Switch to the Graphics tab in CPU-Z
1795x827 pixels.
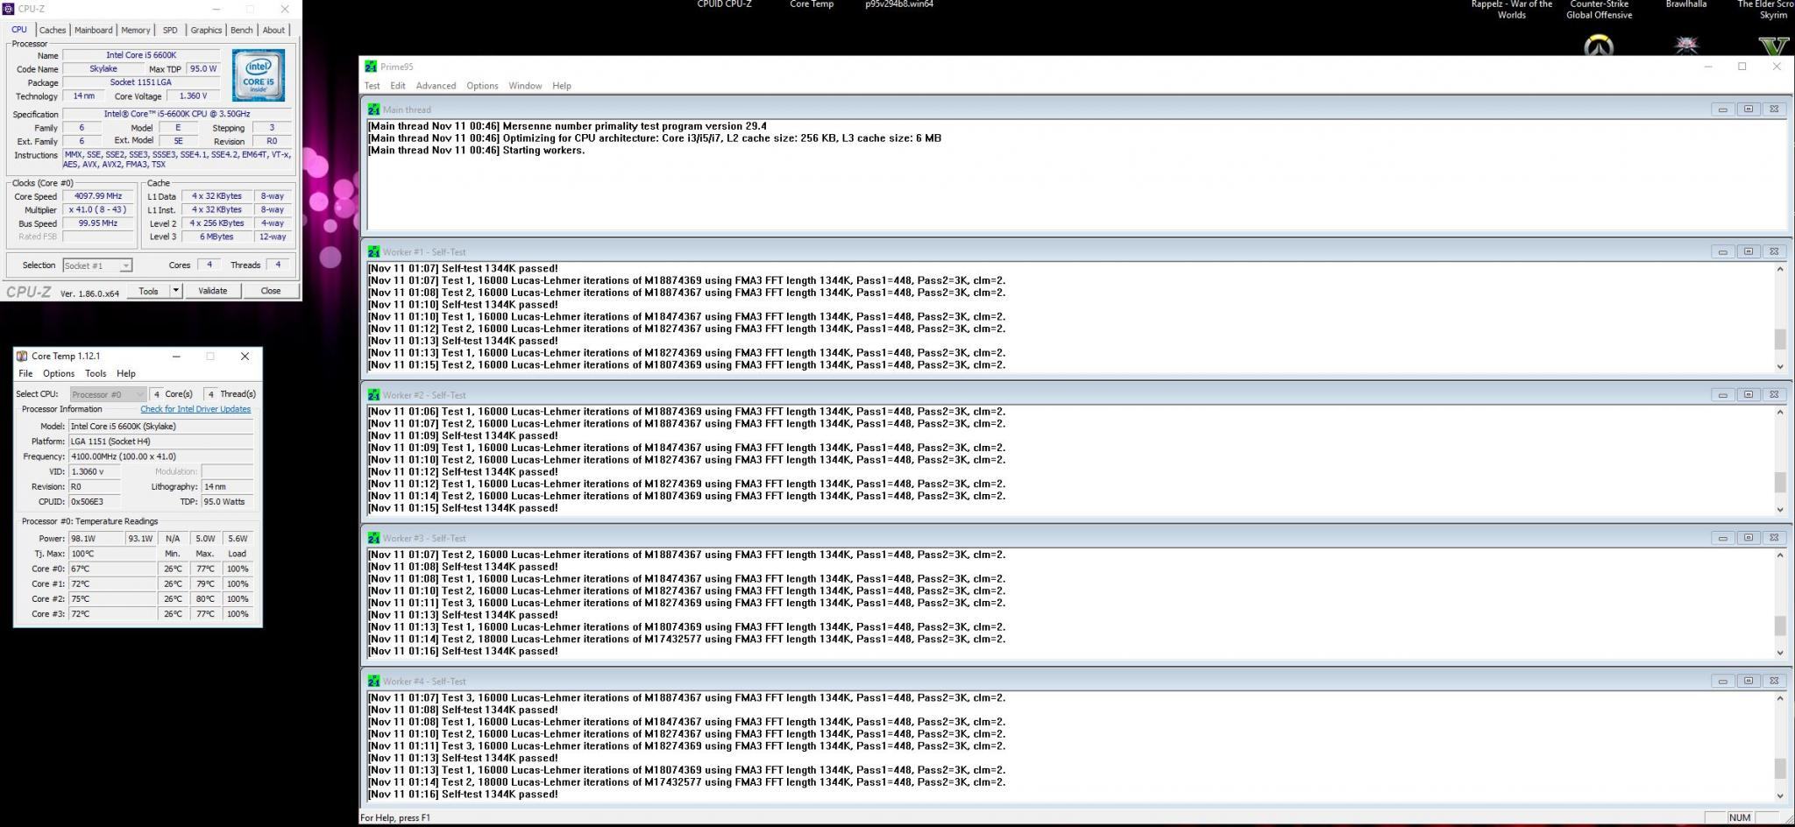206,30
